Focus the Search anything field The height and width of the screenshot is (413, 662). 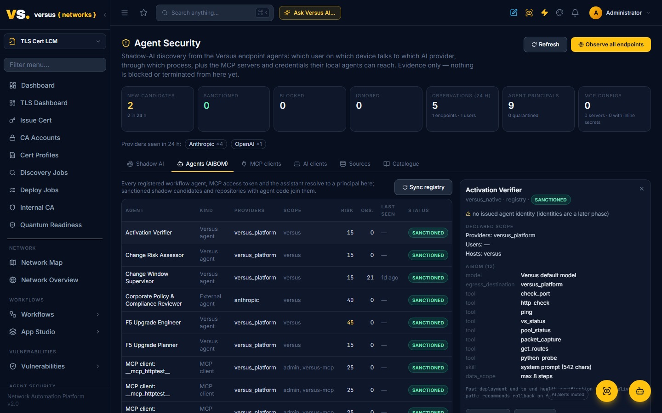pos(215,13)
